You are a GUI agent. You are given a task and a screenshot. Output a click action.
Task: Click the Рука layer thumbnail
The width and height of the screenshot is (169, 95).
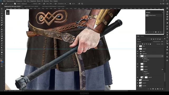click(140, 46)
